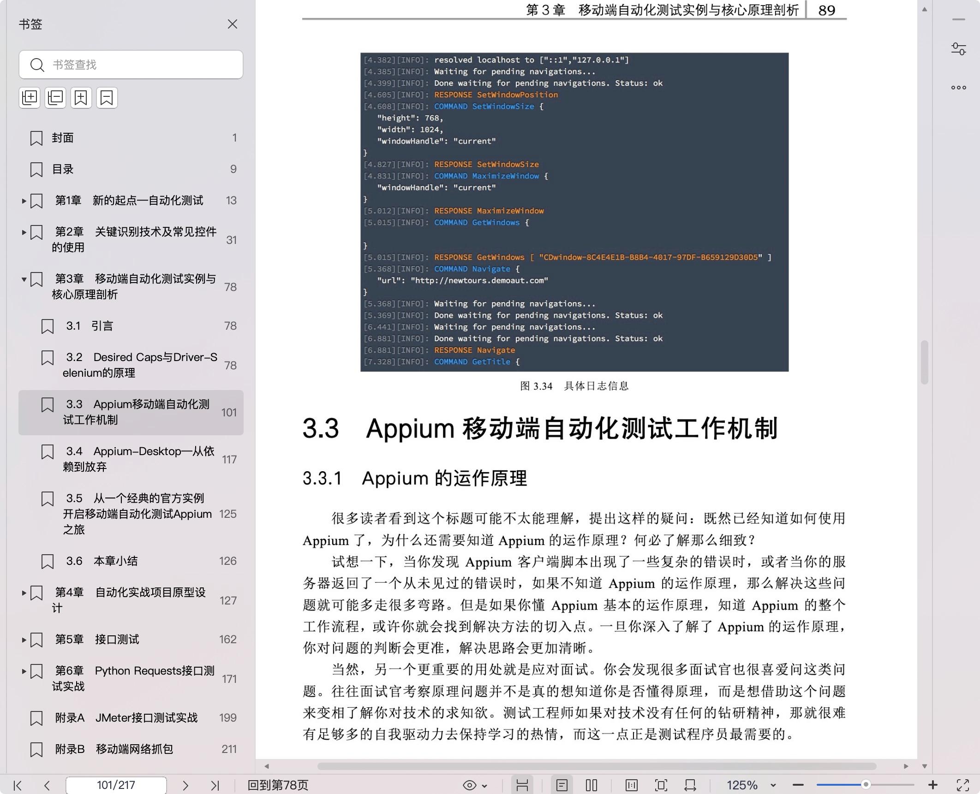The width and height of the screenshot is (980, 794).
Task: Fit page to window icon
Action: (x=661, y=785)
